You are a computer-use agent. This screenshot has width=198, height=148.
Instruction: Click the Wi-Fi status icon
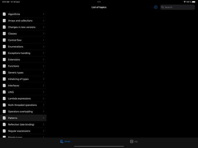tap(185, 2)
